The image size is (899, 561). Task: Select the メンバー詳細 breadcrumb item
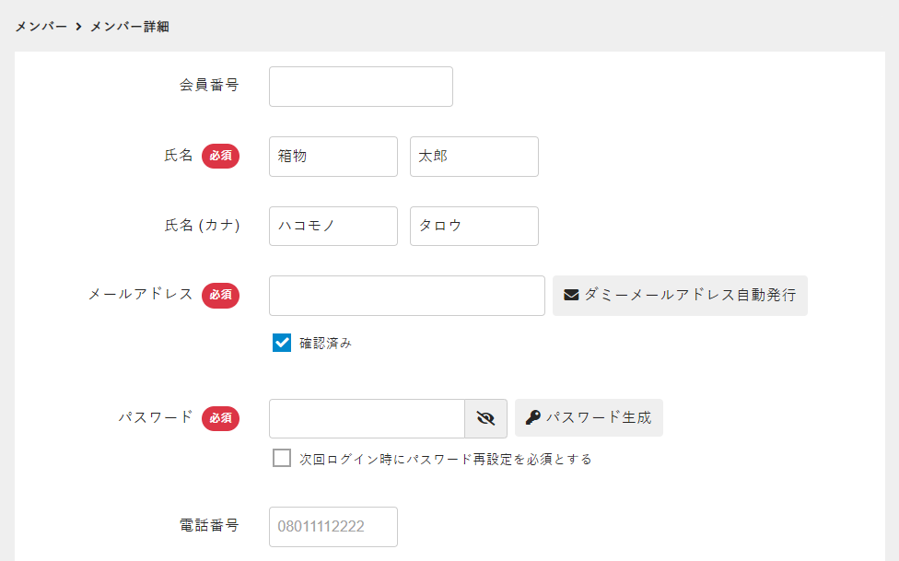click(x=129, y=27)
